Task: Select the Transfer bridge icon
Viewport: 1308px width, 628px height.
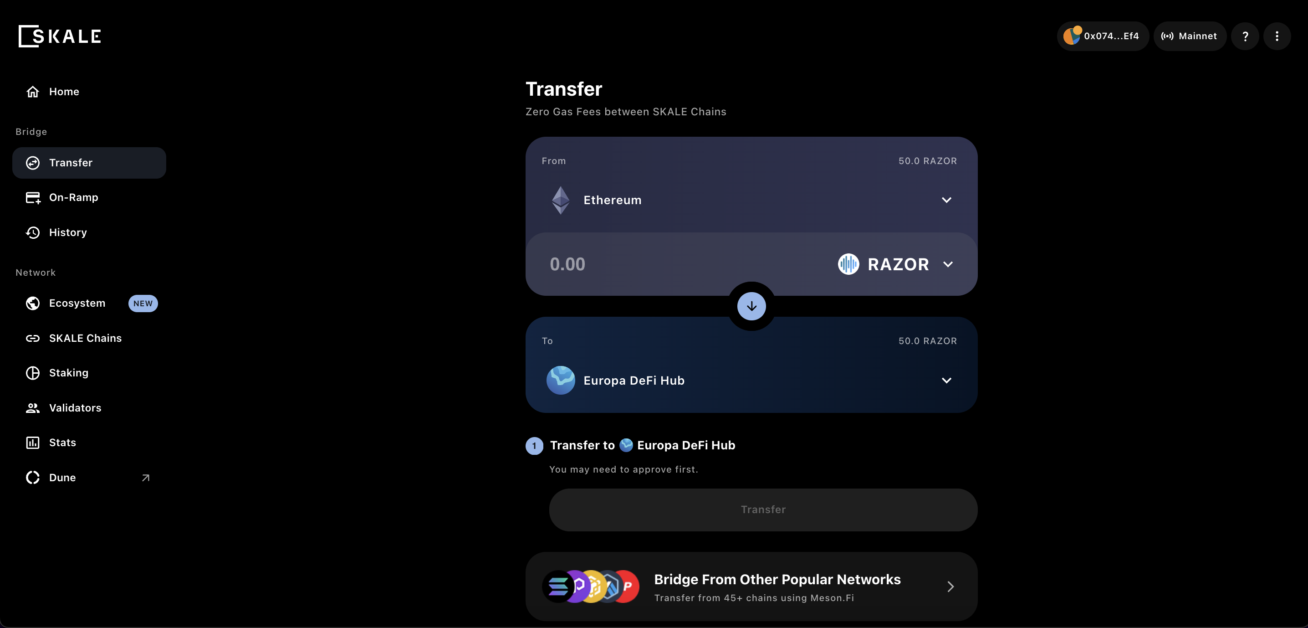Action: [x=32, y=163]
